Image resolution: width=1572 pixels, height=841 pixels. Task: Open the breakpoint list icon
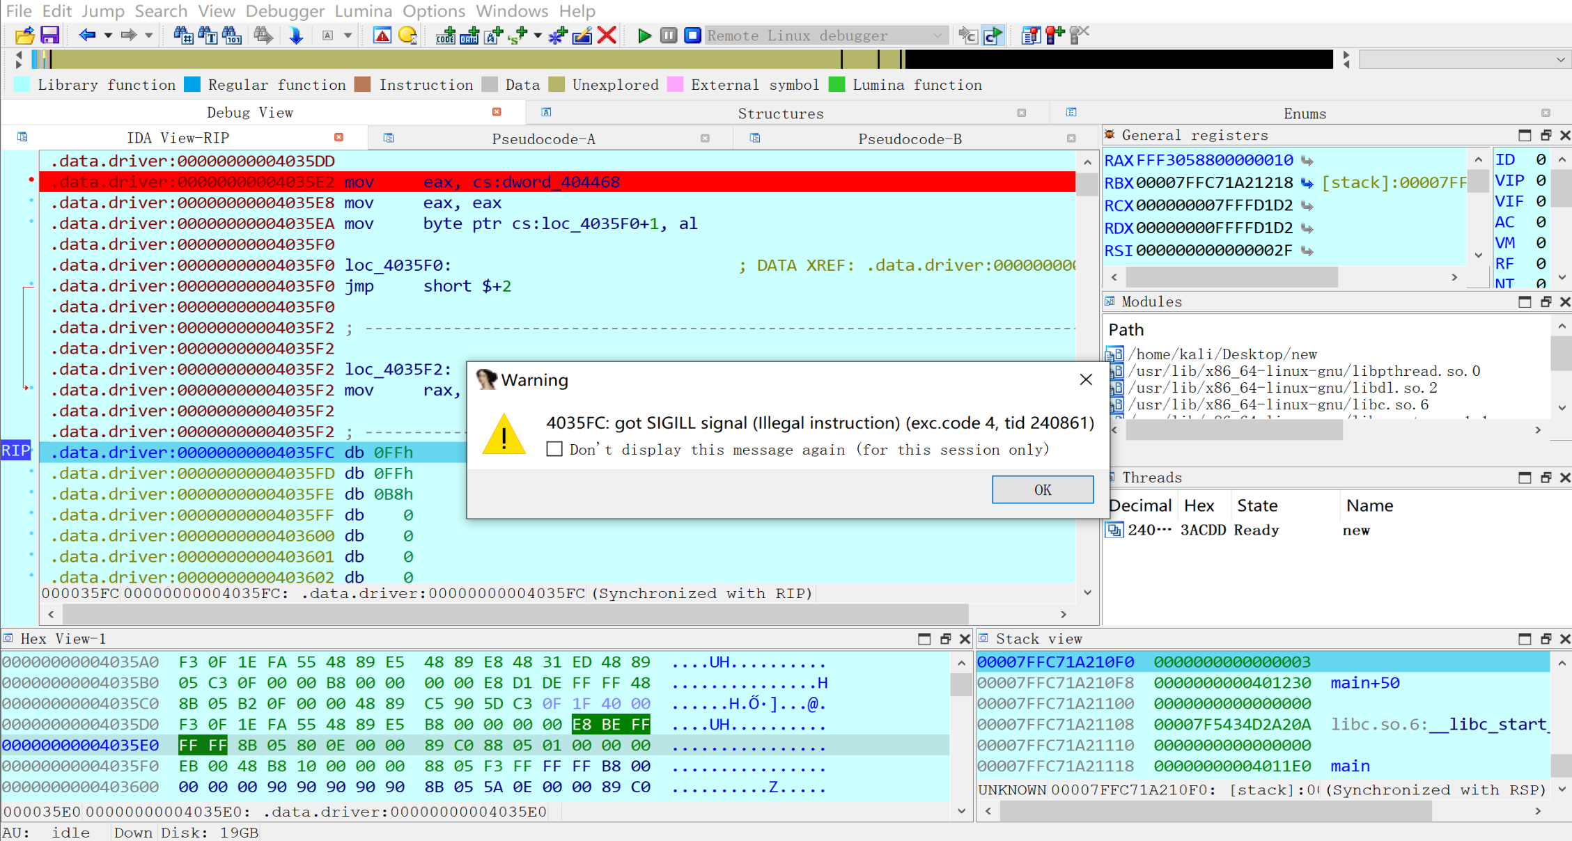click(x=1031, y=35)
